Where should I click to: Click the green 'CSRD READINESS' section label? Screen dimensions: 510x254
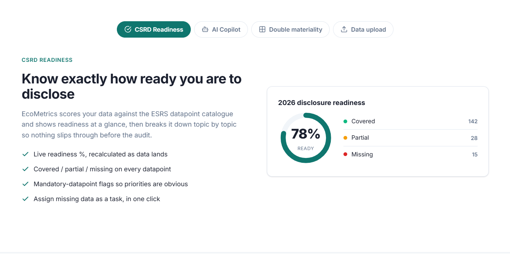pos(47,60)
